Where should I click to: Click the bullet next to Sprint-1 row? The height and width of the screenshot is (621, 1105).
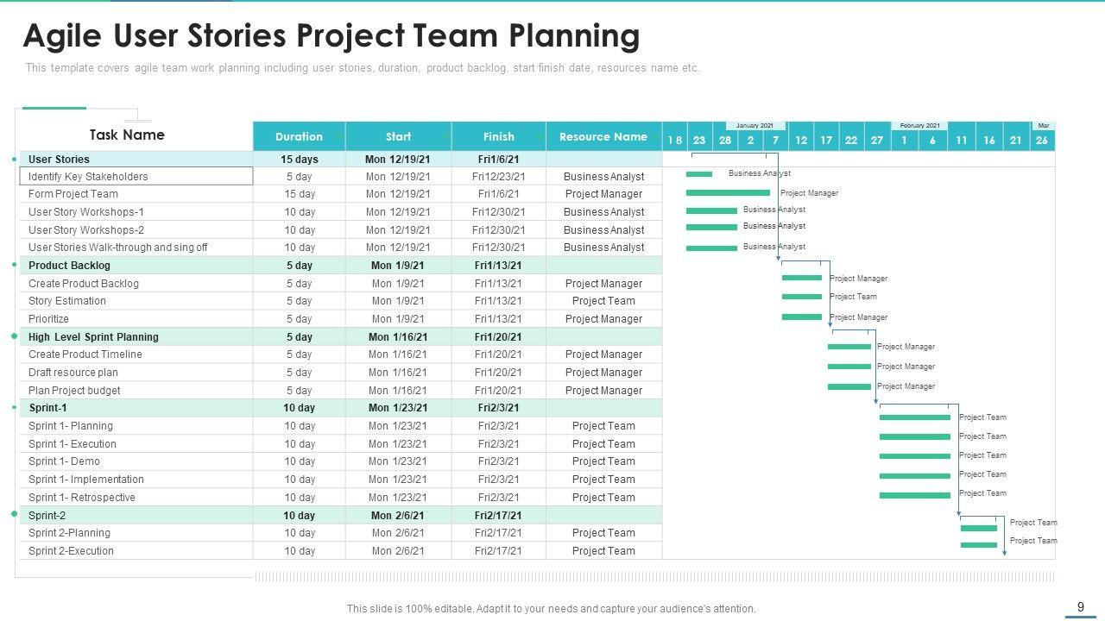[x=15, y=407]
